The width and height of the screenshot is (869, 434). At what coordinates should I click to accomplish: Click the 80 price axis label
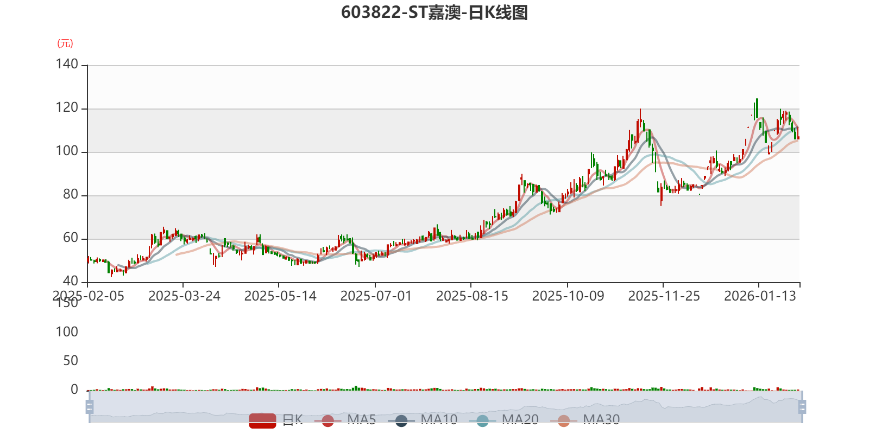(71, 195)
